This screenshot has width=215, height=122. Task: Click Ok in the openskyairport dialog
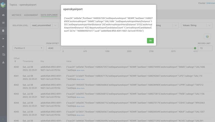150,41
